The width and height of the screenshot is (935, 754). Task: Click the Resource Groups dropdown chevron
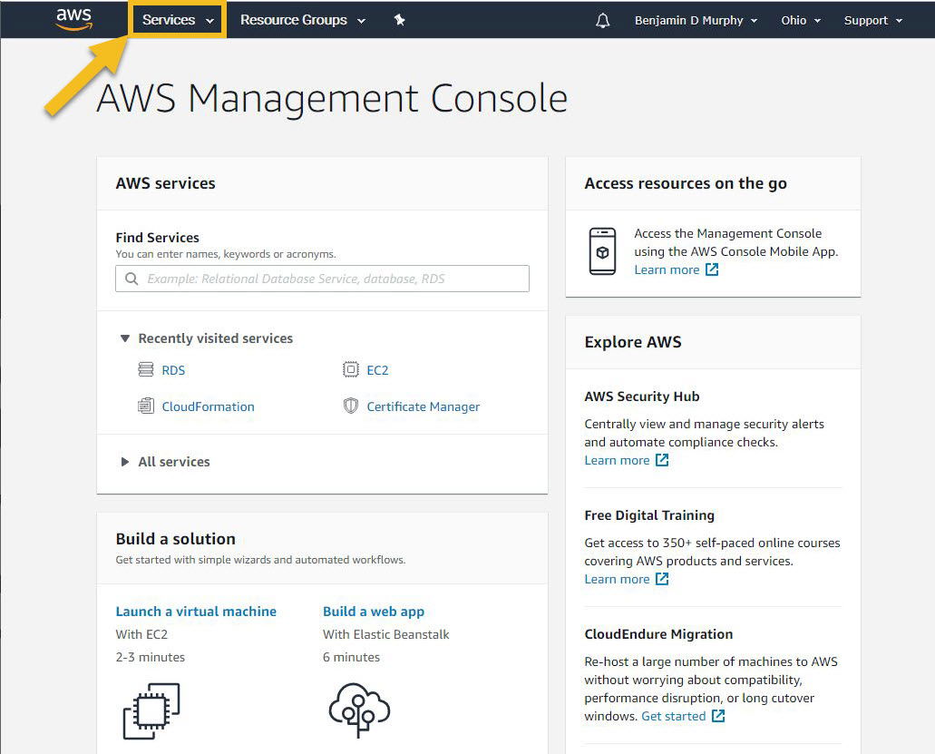(361, 21)
